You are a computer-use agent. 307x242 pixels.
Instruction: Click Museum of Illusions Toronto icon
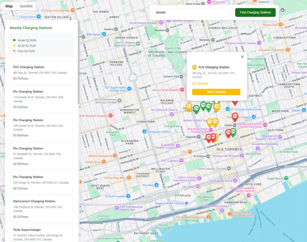[280, 137]
